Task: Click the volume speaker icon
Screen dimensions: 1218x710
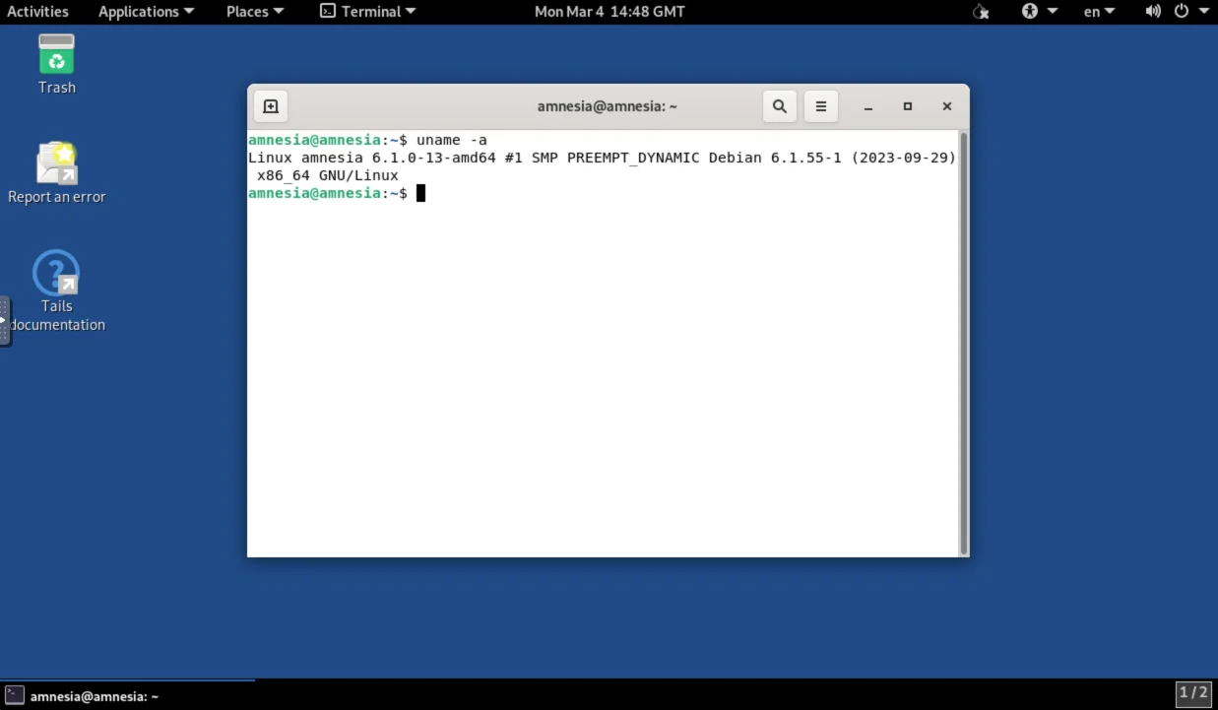Action: tap(1153, 12)
